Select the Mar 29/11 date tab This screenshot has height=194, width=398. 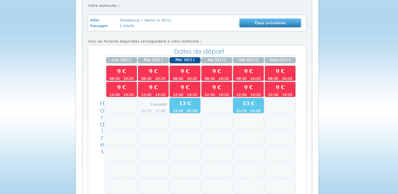(153, 60)
